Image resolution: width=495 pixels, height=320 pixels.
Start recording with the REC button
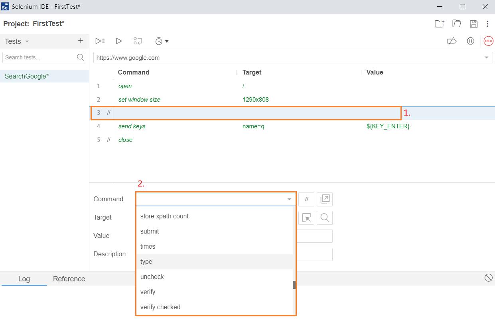[488, 41]
